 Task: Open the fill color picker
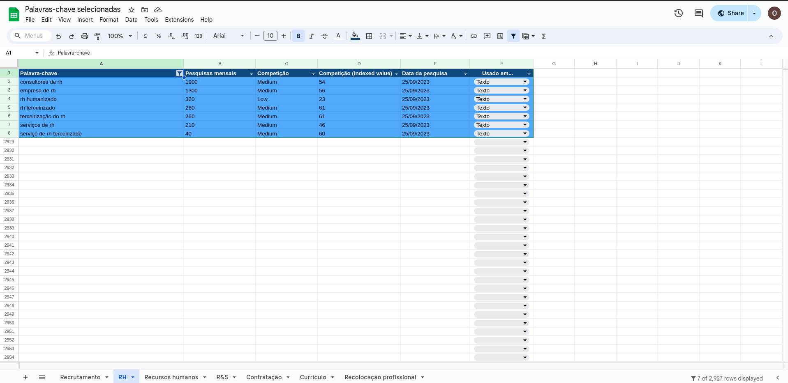click(x=355, y=36)
